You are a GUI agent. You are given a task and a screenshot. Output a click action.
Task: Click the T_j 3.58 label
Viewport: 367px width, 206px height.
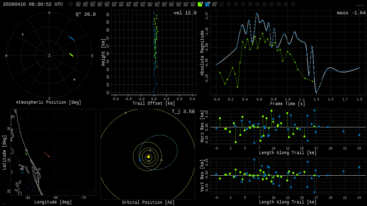183,112
